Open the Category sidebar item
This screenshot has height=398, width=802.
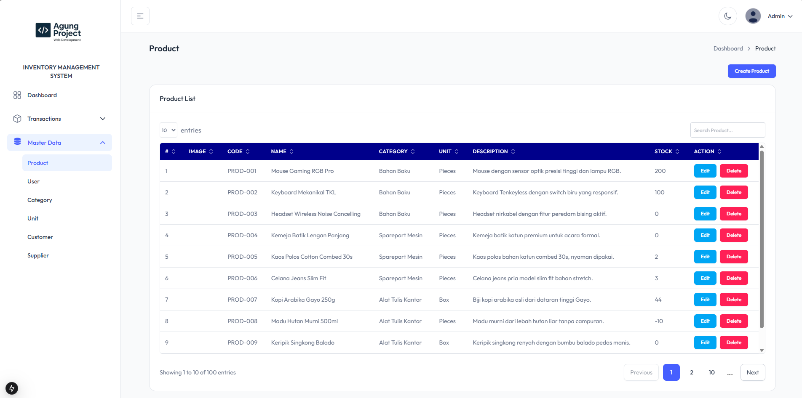click(x=67, y=200)
